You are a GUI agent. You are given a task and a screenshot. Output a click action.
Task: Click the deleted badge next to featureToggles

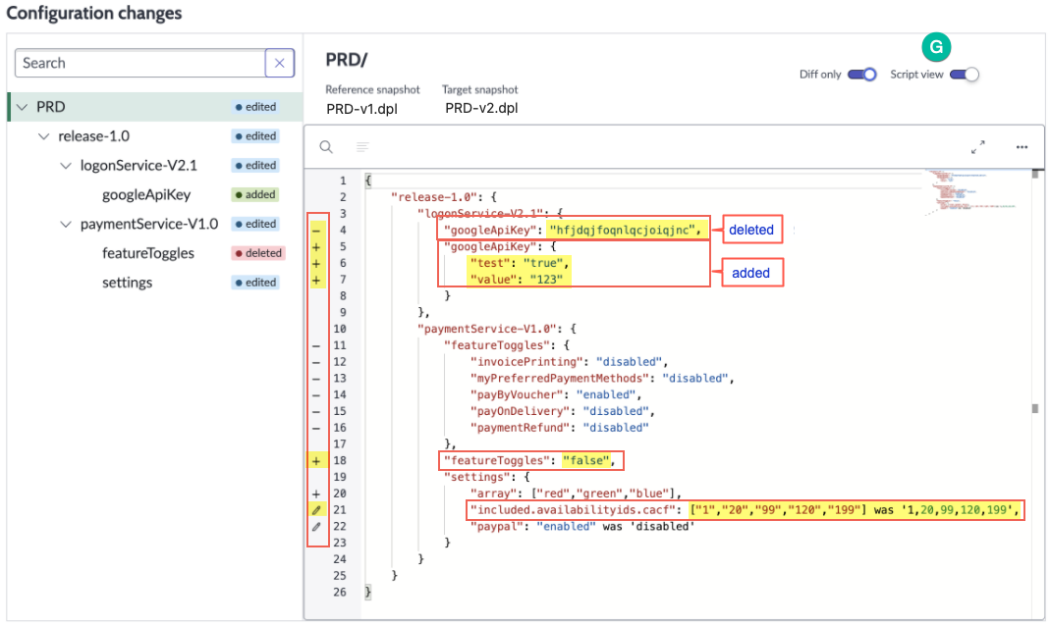(x=257, y=253)
